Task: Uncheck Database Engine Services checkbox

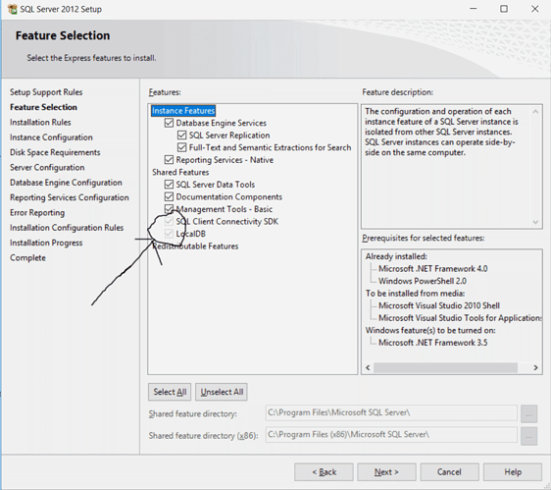Action: 169,123
